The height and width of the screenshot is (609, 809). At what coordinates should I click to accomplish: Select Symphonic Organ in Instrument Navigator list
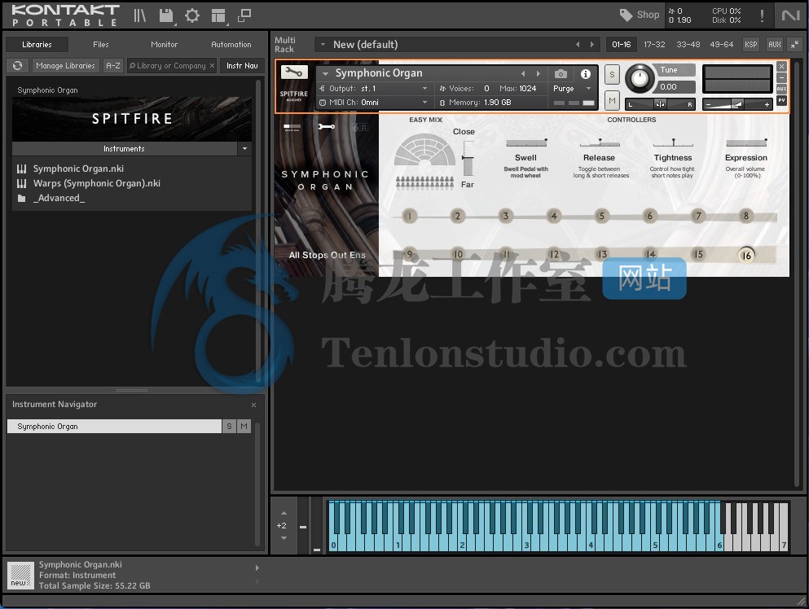click(x=114, y=426)
